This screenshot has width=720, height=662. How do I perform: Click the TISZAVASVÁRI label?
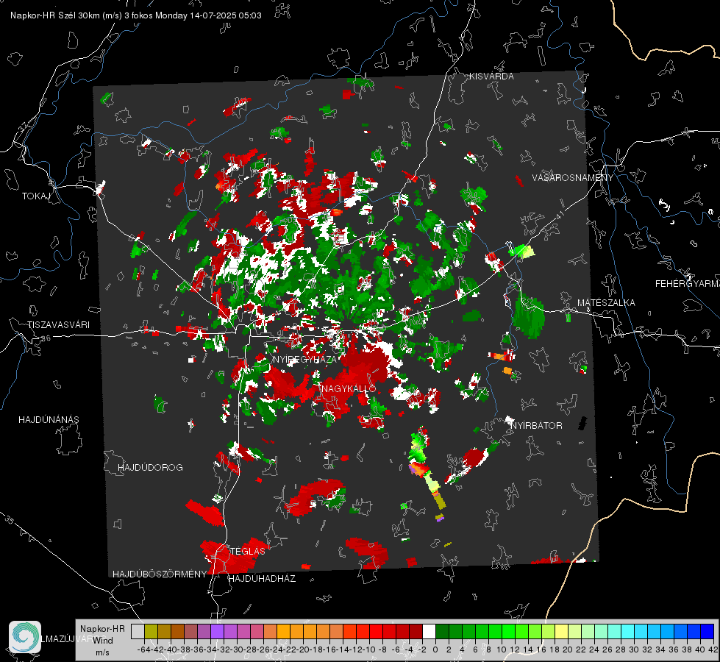coord(58,325)
